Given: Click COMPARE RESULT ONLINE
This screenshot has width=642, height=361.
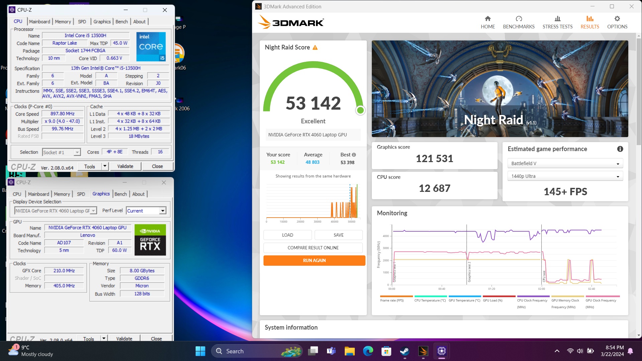Looking at the screenshot, I should pos(313,248).
